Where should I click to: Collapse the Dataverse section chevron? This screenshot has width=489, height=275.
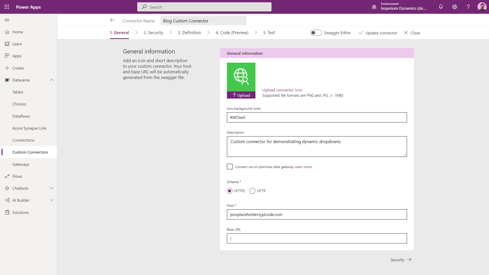52,80
